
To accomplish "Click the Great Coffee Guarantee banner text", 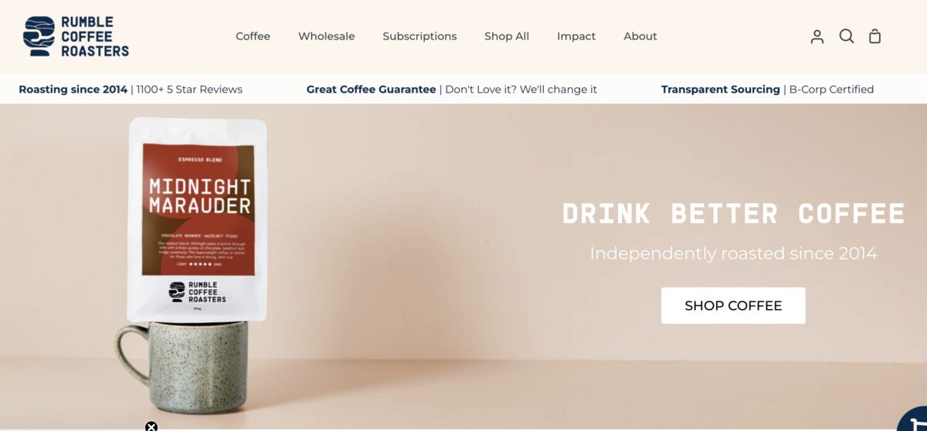I will (371, 90).
